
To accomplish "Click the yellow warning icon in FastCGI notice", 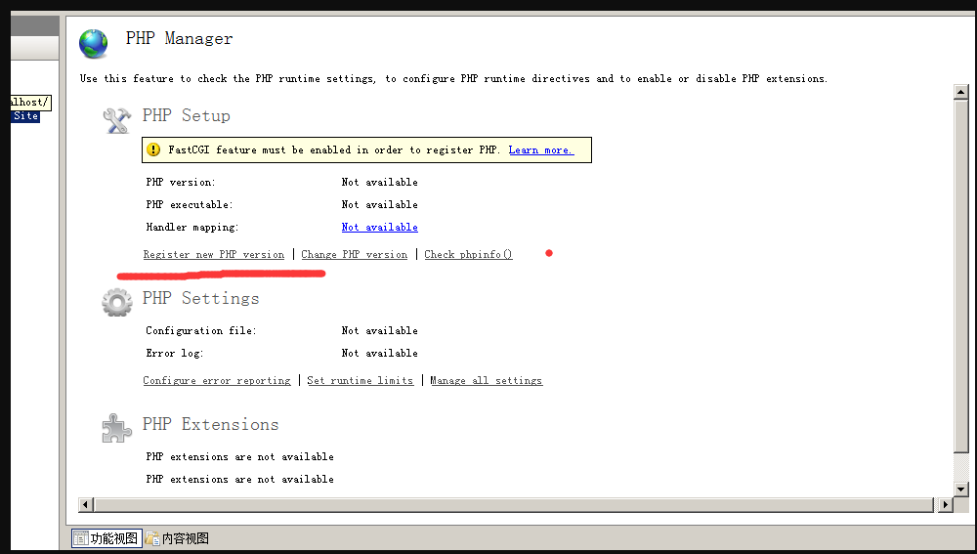I will [153, 149].
